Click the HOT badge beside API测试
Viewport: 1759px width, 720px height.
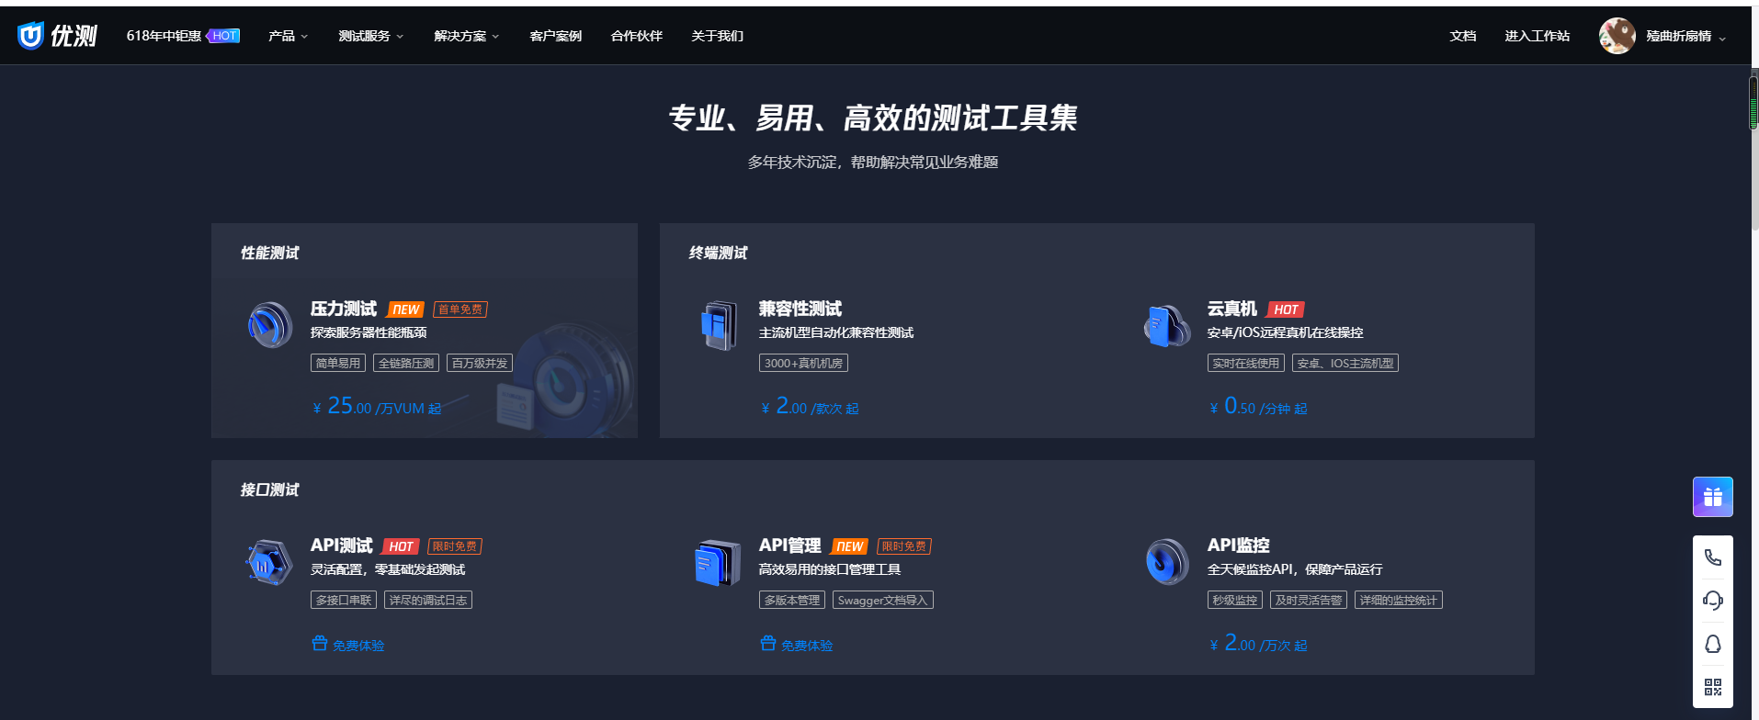click(401, 546)
